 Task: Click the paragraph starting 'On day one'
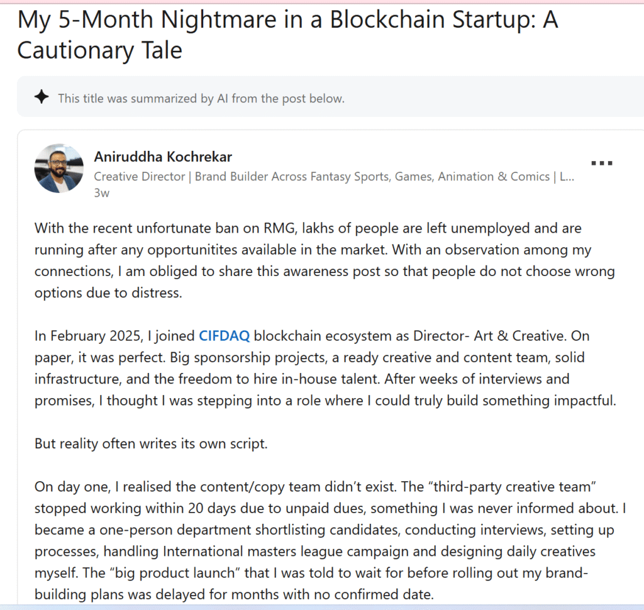325,541
